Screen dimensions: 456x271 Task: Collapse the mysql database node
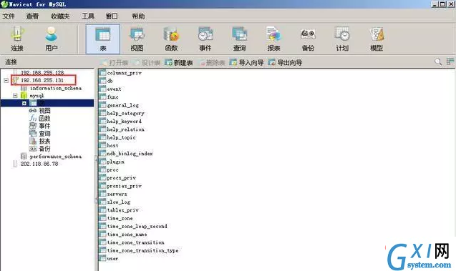[x=15, y=96]
